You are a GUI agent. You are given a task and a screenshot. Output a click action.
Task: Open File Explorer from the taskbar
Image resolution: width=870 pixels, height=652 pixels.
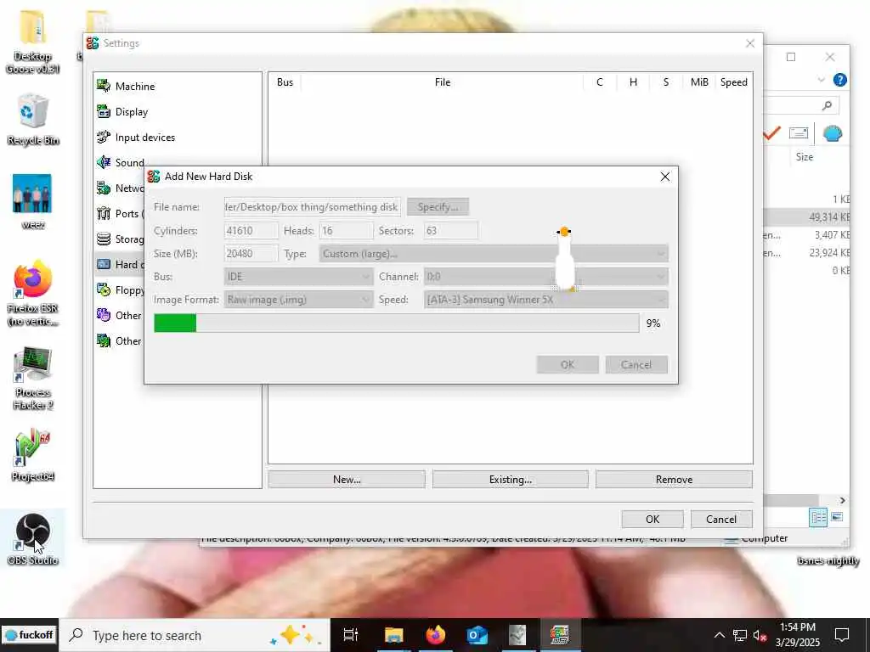[x=393, y=635]
